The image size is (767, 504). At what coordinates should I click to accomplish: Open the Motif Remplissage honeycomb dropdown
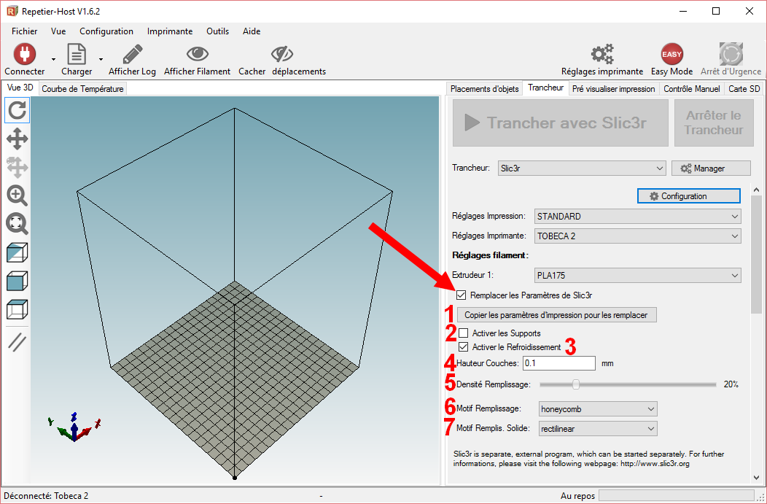tap(597, 409)
